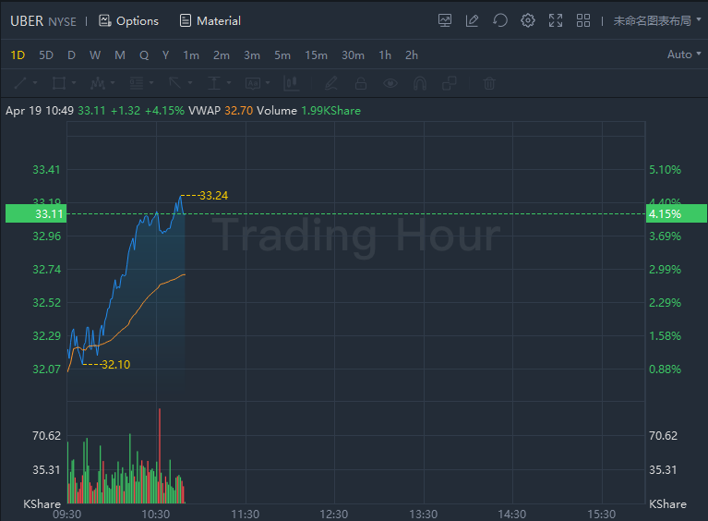Select the magnet snap tool
The width and height of the screenshot is (708, 521).
point(420,83)
